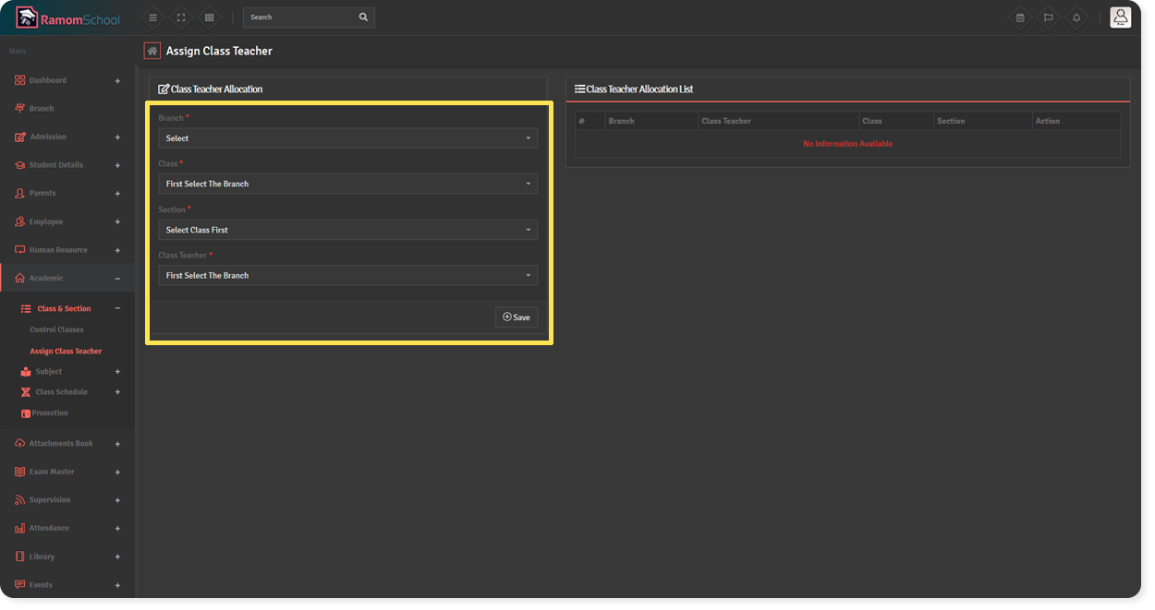
Task: Select Promotion in the sidebar
Action: (50, 413)
